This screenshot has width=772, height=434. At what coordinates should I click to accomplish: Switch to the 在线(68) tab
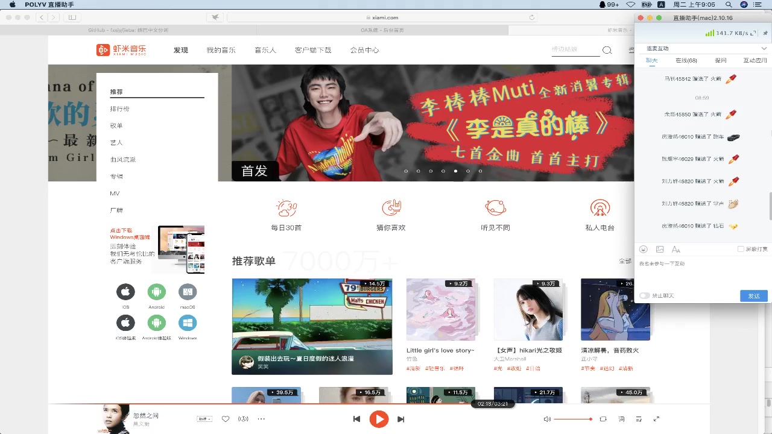pos(687,60)
